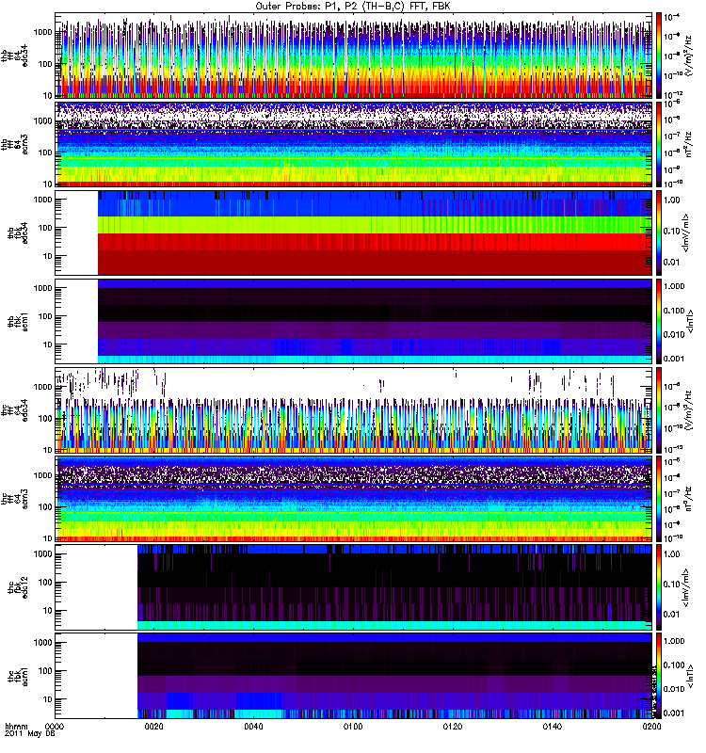Click the 'thb fff 64 edc34' y-axis label

click(x=14, y=56)
